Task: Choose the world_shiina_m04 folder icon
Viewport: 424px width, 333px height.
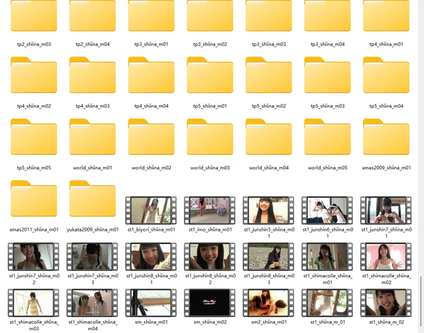Action: (x=269, y=137)
